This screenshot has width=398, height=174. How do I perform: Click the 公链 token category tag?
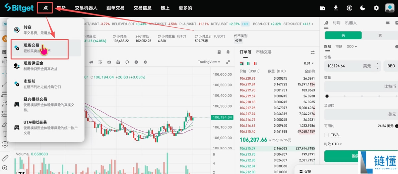click(x=238, y=41)
